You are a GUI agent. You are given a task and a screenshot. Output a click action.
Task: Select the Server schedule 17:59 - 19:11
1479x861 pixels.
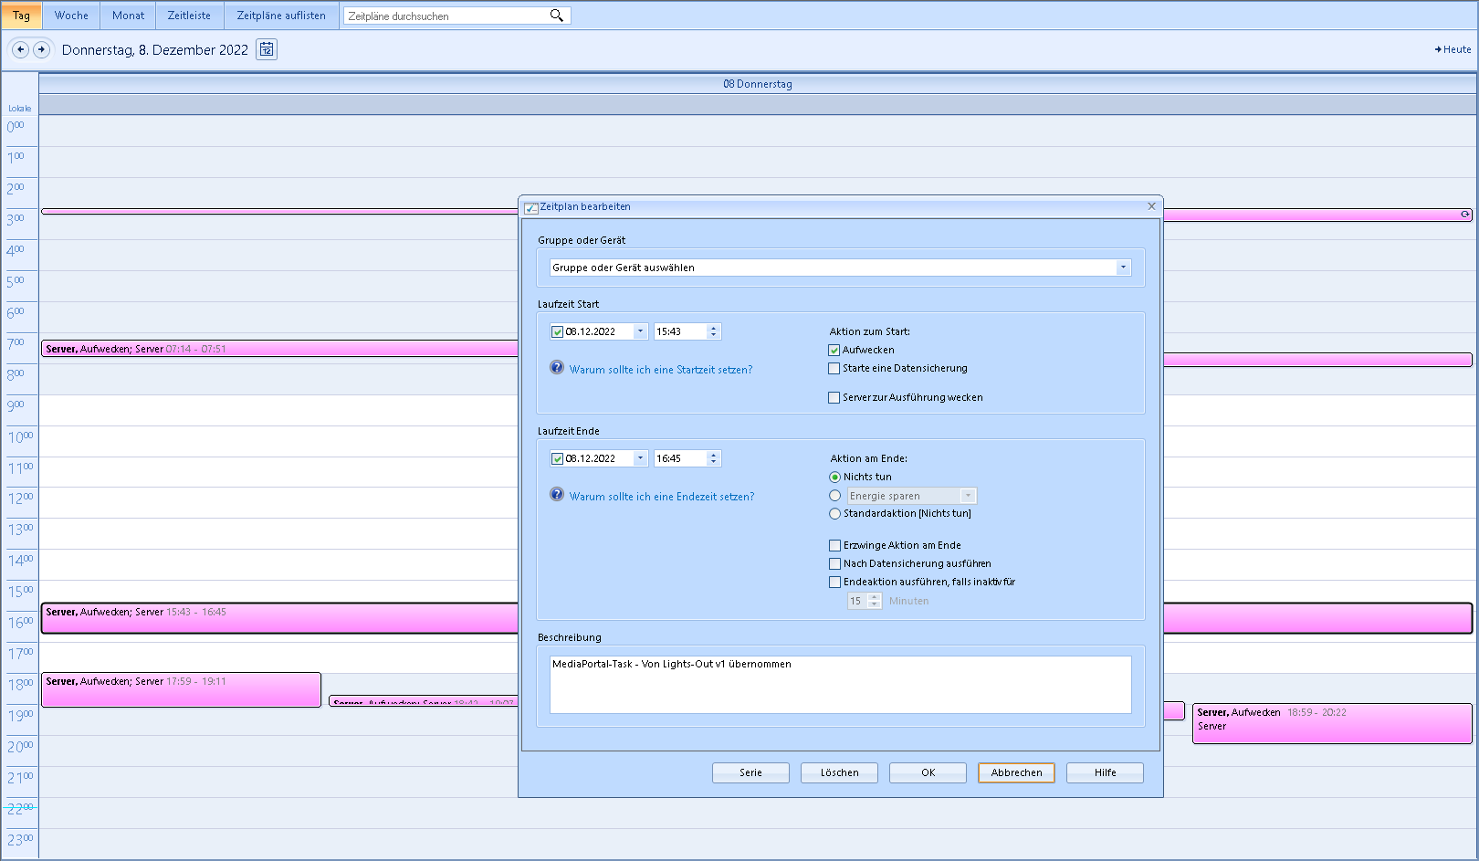(181, 689)
